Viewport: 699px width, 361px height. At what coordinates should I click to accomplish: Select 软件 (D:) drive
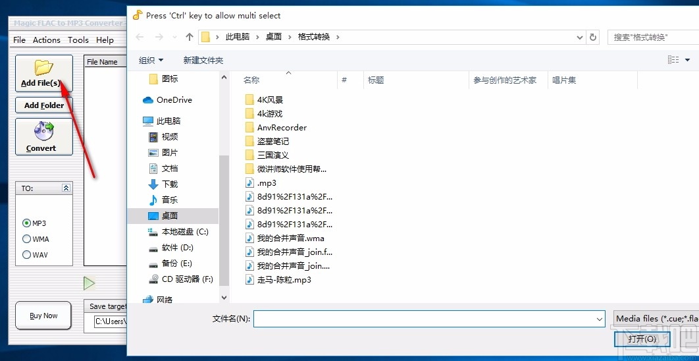(x=170, y=248)
